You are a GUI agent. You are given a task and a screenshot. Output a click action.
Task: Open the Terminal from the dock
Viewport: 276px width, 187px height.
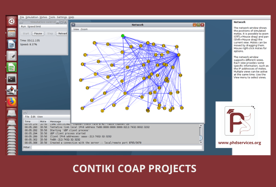pos(11,79)
